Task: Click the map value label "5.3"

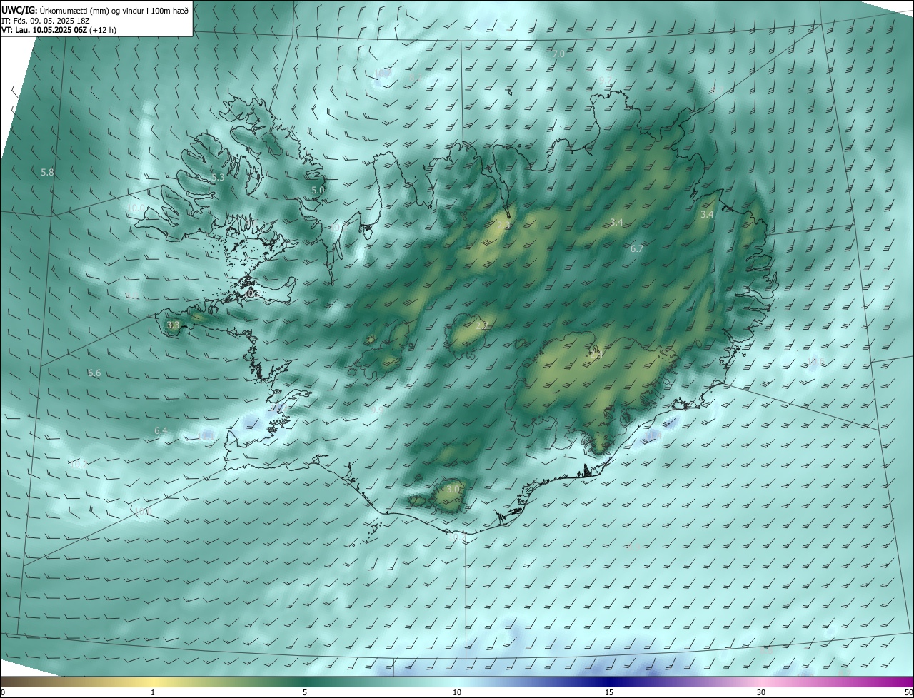Action: (218, 178)
